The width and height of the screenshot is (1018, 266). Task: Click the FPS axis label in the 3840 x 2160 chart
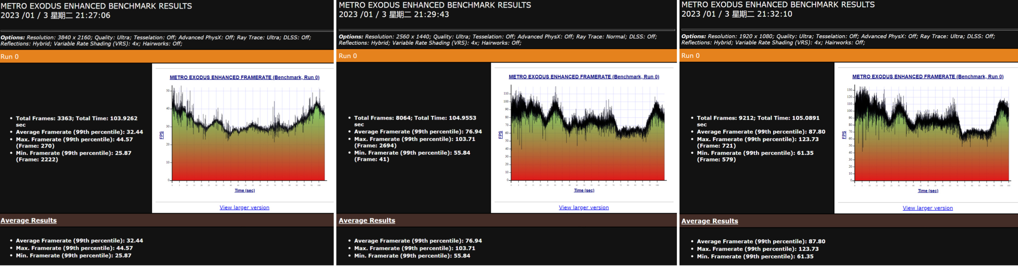[161, 135]
